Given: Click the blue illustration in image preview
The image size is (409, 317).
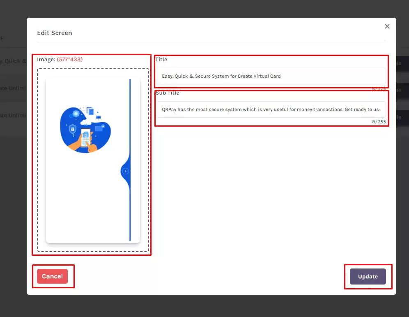Looking at the screenshot, I should click(x=85, y=129).
